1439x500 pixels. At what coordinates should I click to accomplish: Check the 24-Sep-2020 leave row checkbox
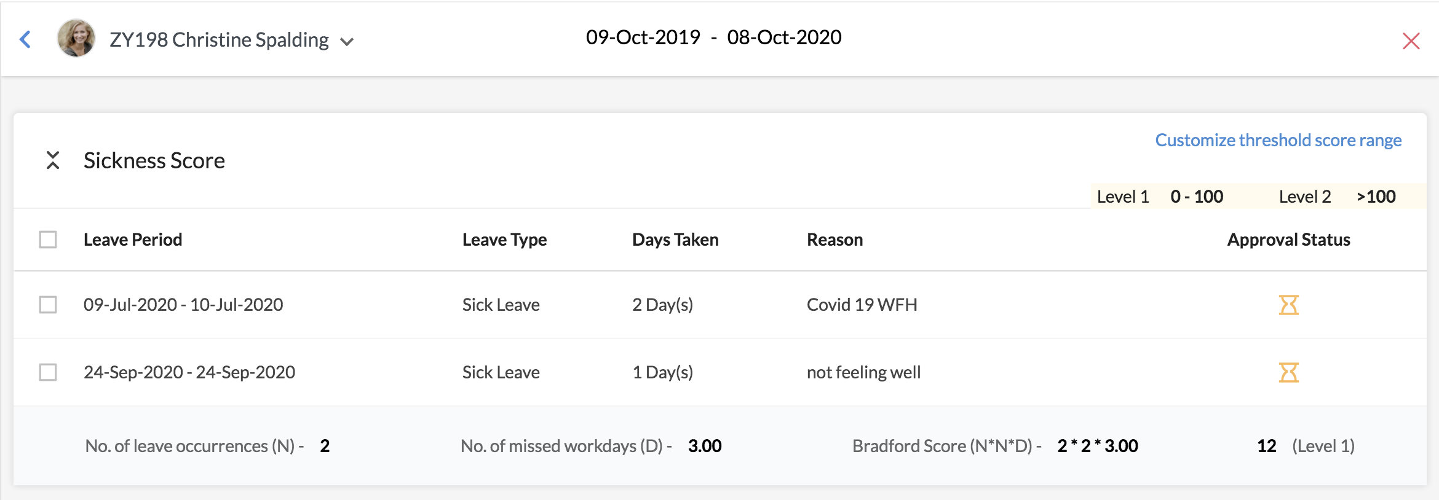point(48,372)
